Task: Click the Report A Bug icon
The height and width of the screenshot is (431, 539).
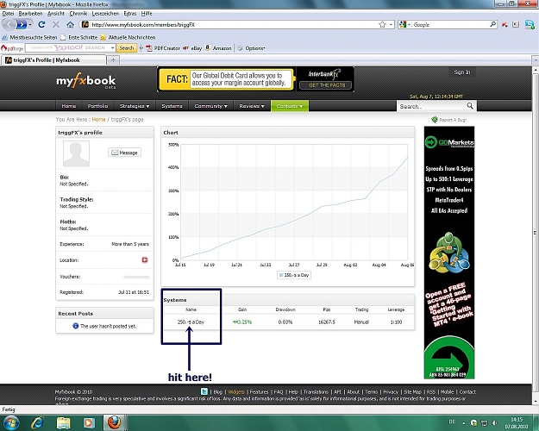Action: click(x=435, y=119)
